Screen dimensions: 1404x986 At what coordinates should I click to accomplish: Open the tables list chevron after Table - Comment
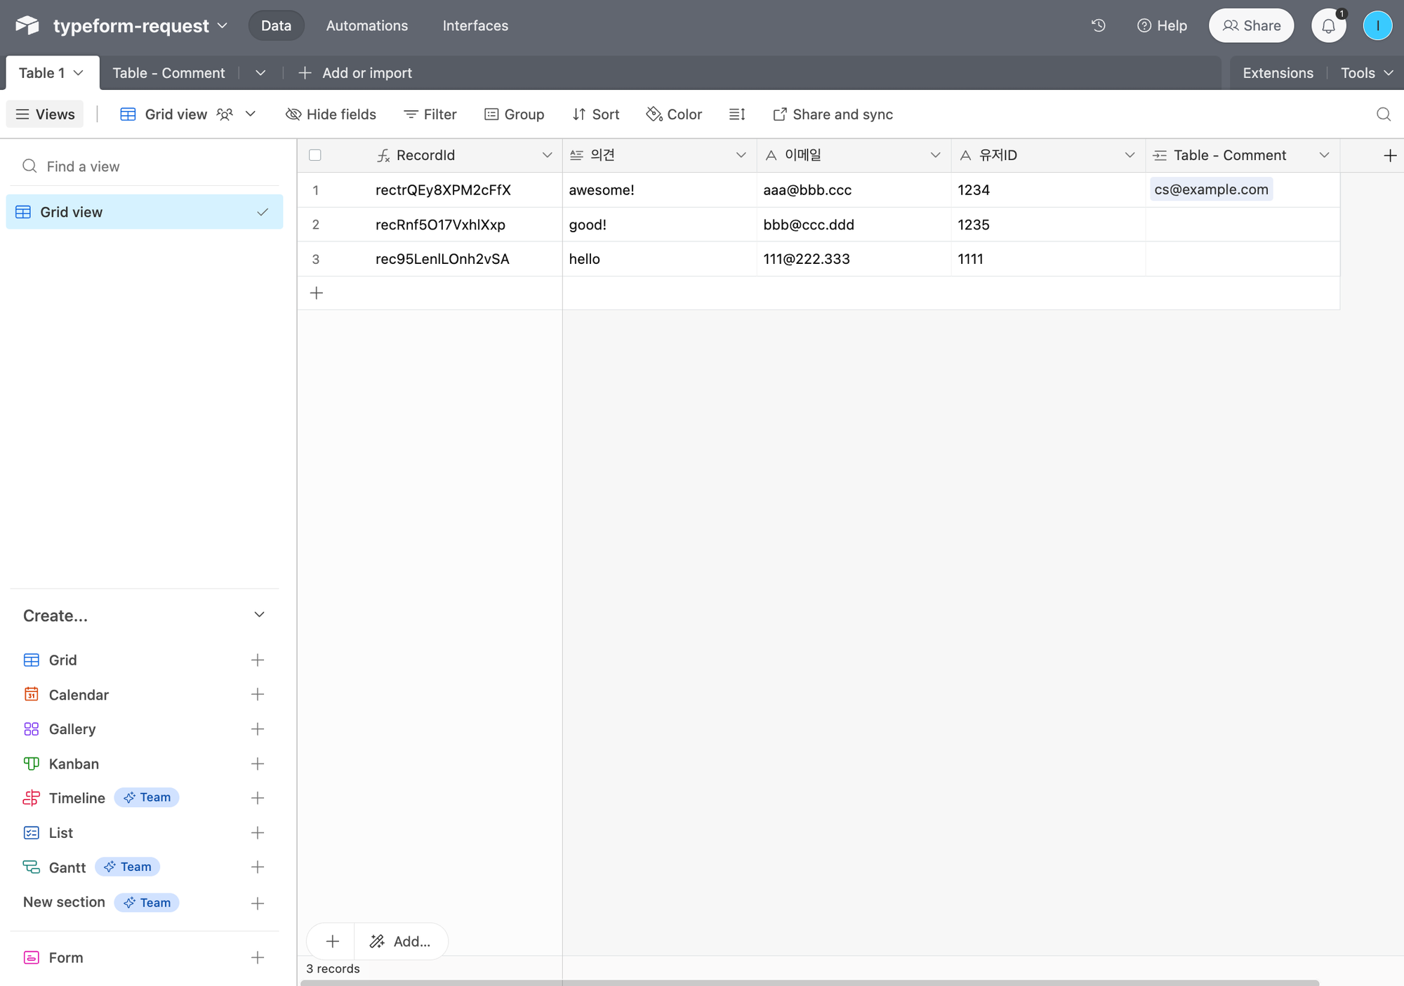click(x=260, y=73)
